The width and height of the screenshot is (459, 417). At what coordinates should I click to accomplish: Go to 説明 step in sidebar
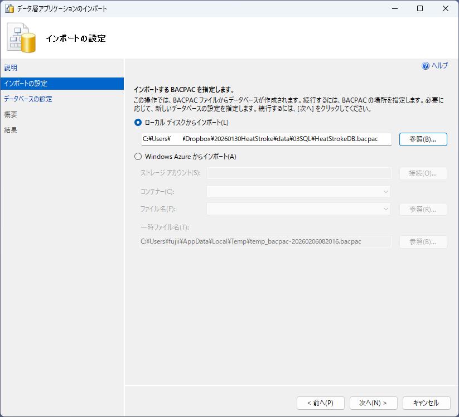[x=11, y=68]
